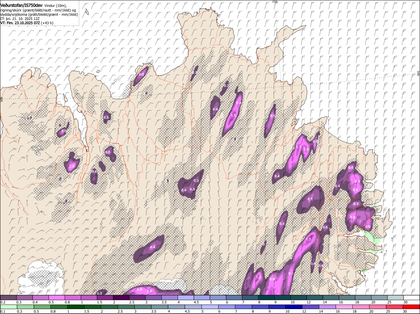Click the 'rigning/skúrir' description line
This screenshot has width=420, height=314.
coord(38,10)
